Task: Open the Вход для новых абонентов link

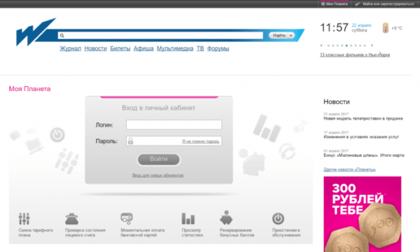Action: click(157, 175)
